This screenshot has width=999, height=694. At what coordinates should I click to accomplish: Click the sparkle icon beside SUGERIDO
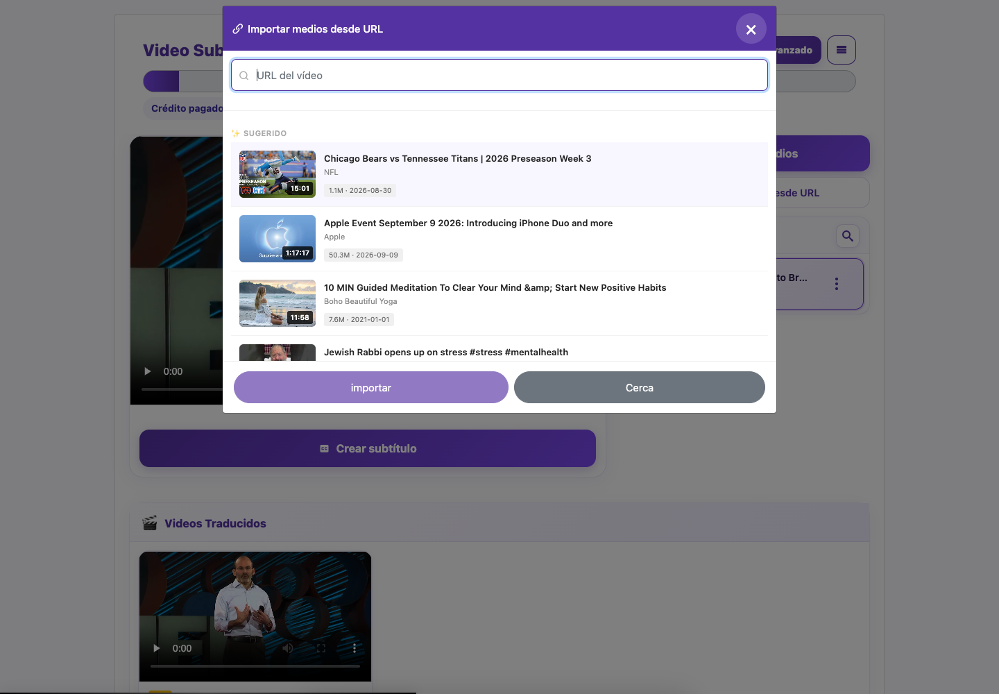(x=236, y=133)
